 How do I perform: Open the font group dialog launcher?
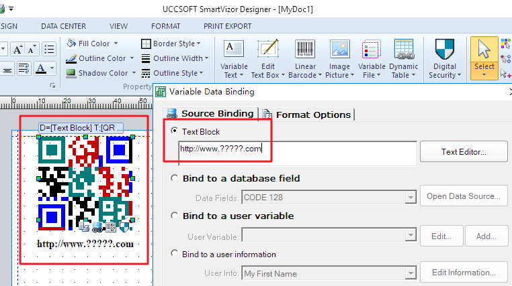[52, 86]
